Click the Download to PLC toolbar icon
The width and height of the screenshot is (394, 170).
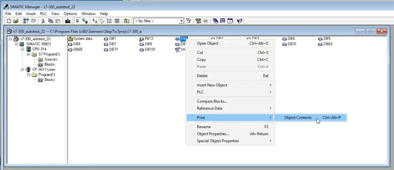point(68,21)
